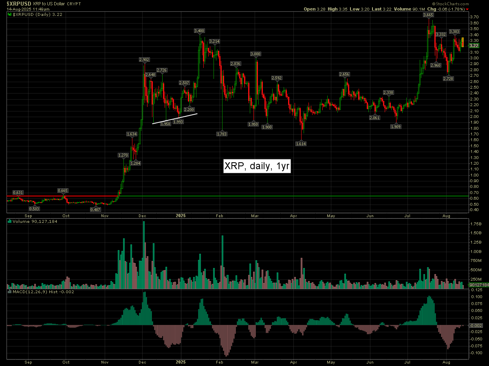Click the latest yellow-highlighted candlestick
Screen dimensions: 489x366
pos(463,42)
